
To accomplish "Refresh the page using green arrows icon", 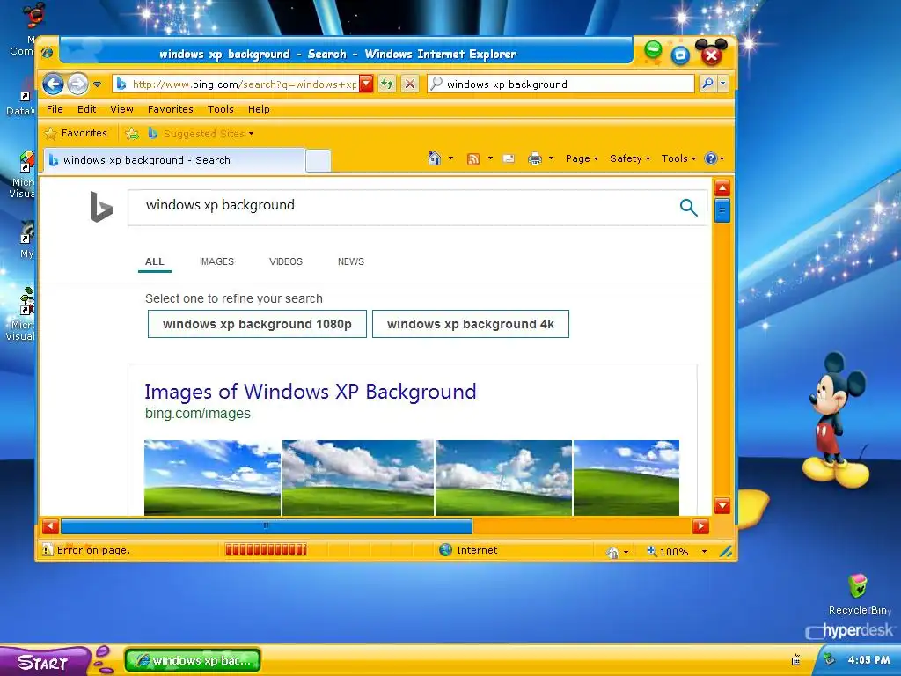I will click(x=387, y=84).
